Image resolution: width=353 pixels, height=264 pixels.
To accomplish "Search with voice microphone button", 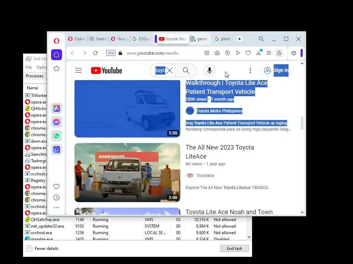I will pyautogui.click(x=209, y=70).
